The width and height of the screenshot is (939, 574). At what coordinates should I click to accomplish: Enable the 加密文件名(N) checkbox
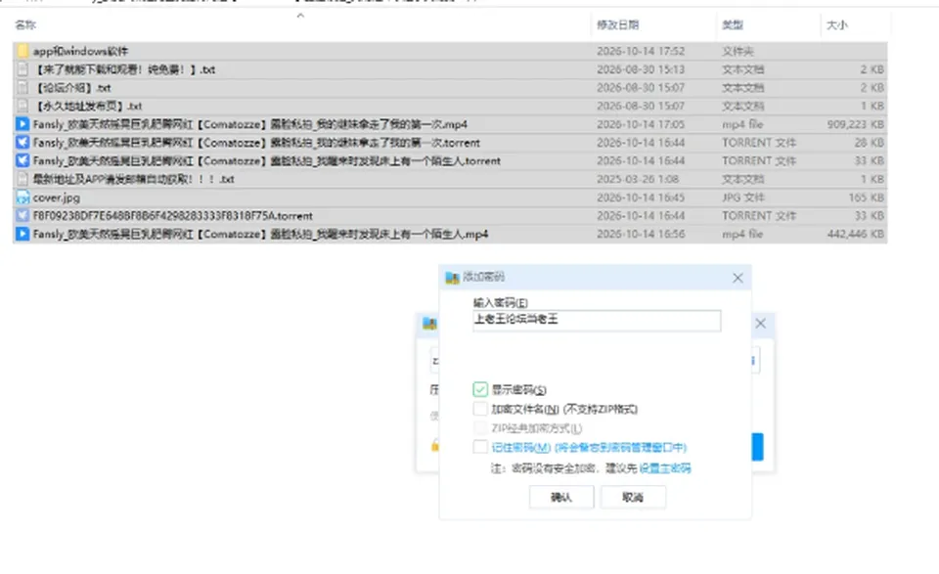(x=480, y=409)
